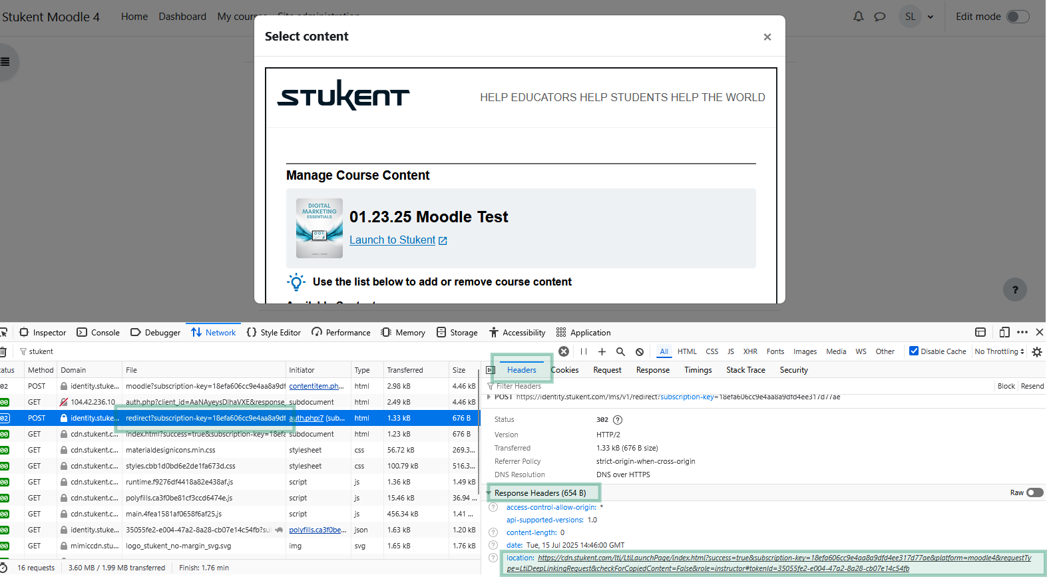1047x577 pixels.
Task: Filter requests by XHR
Action: click(750, 351)
